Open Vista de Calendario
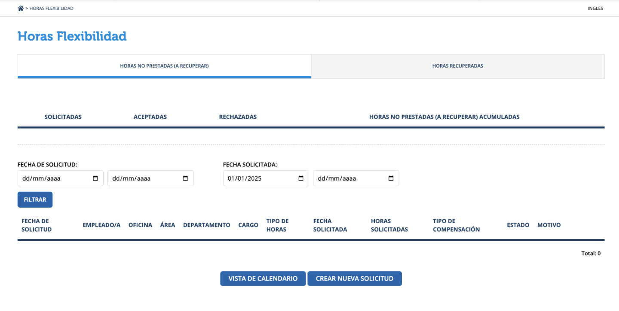Screen dimensions: 619x311 [x=263, y=278]
